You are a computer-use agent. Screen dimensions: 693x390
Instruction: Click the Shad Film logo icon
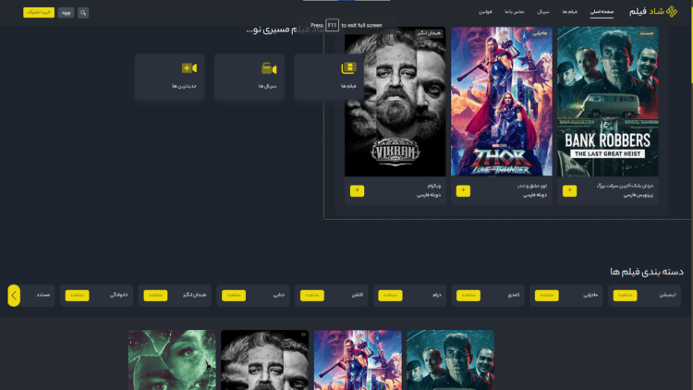tap(672, 11)
